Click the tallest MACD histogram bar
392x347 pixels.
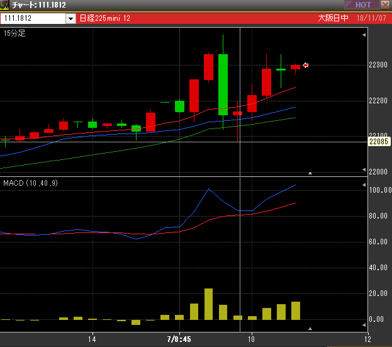pyautogui.click(x=208, y=304)
